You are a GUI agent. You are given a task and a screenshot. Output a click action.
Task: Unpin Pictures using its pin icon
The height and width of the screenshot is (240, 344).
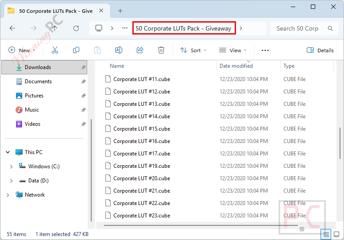[83, 96]
